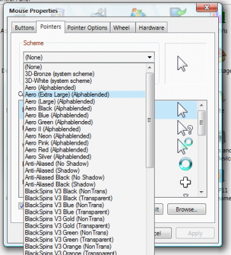Select the Busy ring cursor icon
Image resolution: width=231 pixels, height=255 pixels.
(186, 164)
